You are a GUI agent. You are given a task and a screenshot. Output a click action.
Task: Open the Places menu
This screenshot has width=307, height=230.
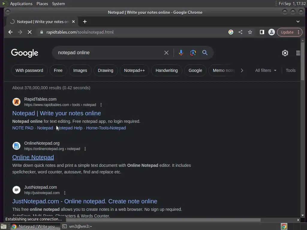[x=42, y=4]
